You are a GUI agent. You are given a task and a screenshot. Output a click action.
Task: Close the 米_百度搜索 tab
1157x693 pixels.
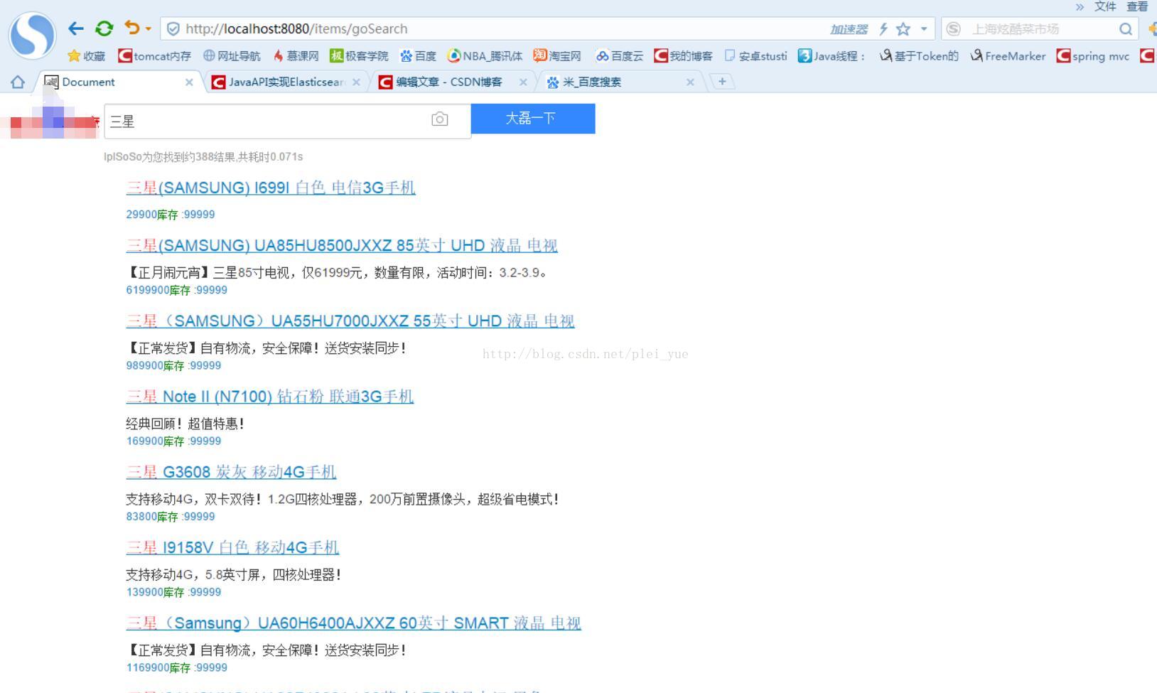click(690, 82)
